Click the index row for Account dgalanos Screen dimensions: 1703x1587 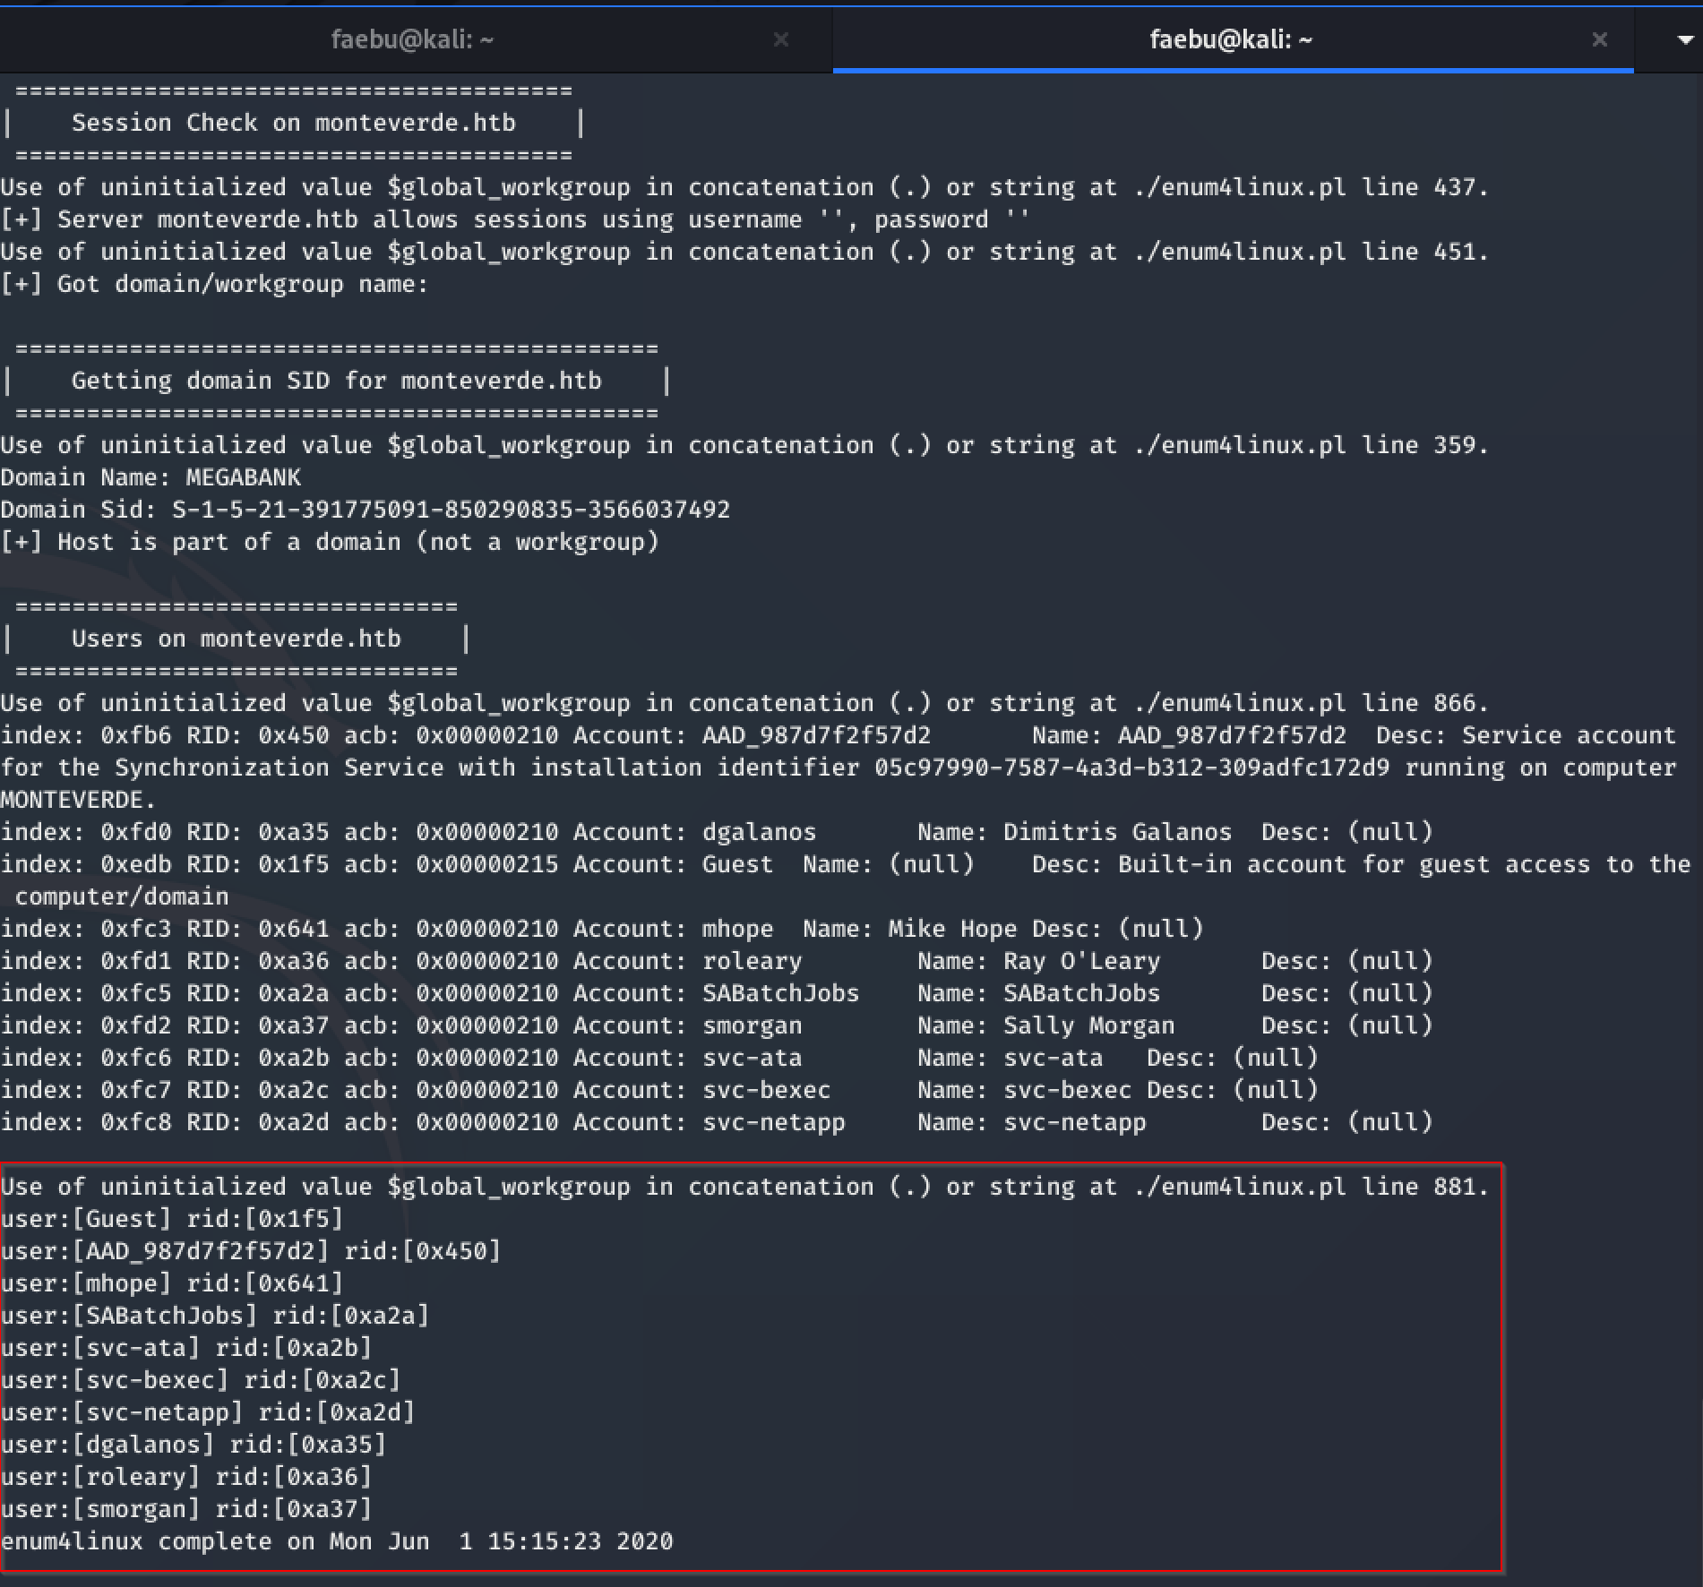[717, 832]
